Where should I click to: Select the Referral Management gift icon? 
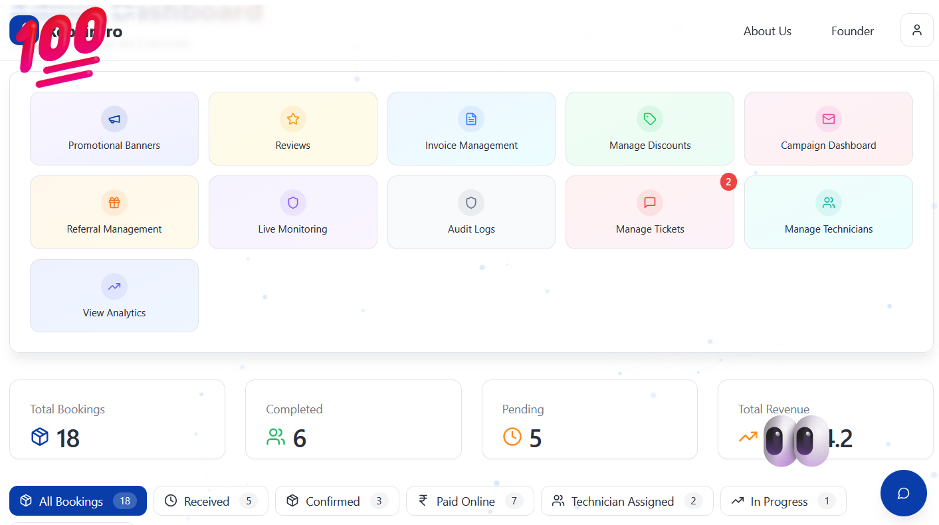(114, 202)
